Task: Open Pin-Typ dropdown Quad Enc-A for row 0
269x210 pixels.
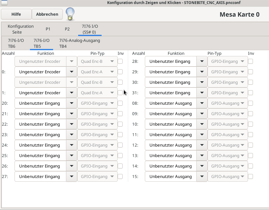Action: [97, 72]
